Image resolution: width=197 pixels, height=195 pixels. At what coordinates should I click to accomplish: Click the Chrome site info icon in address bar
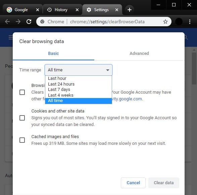pos(42,22)
